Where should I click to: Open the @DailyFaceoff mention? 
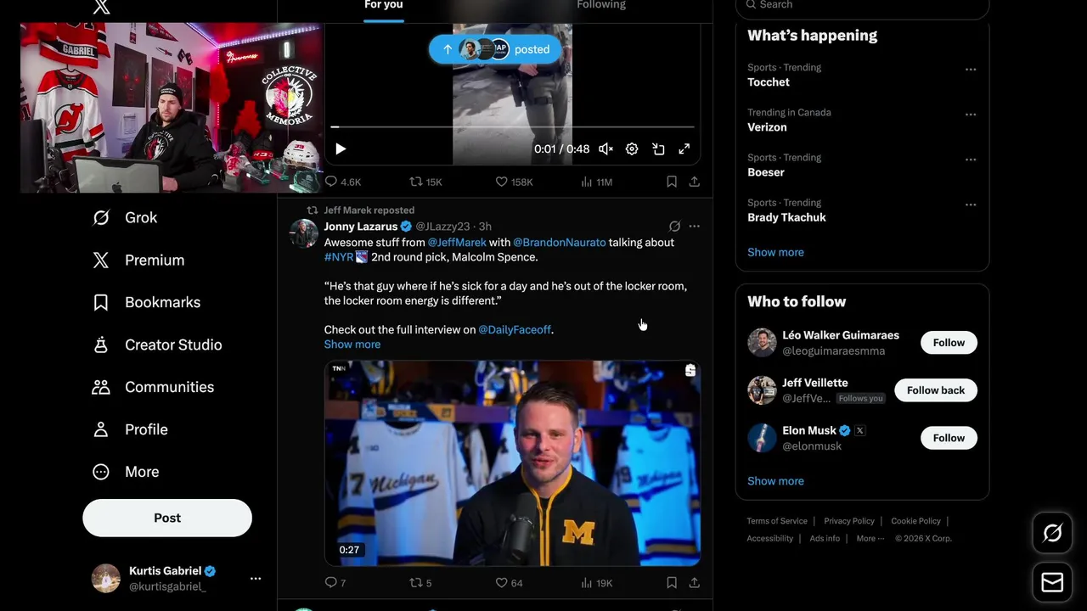pyautogui.click(x=515, y=330)
